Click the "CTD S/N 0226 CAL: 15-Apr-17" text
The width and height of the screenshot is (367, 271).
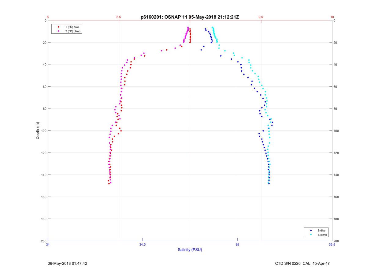click(302, 263)
